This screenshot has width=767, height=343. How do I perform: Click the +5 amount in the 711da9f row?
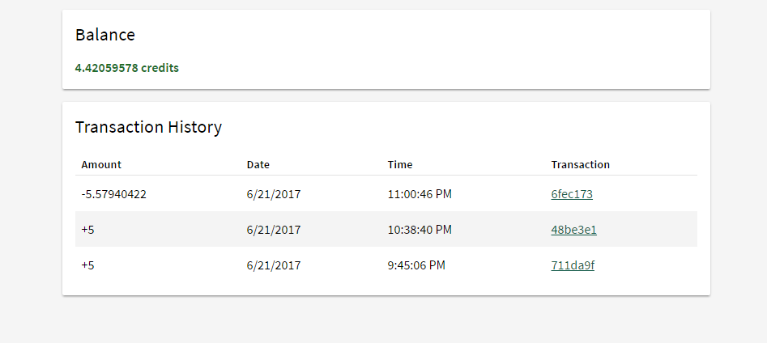(88, 265)
